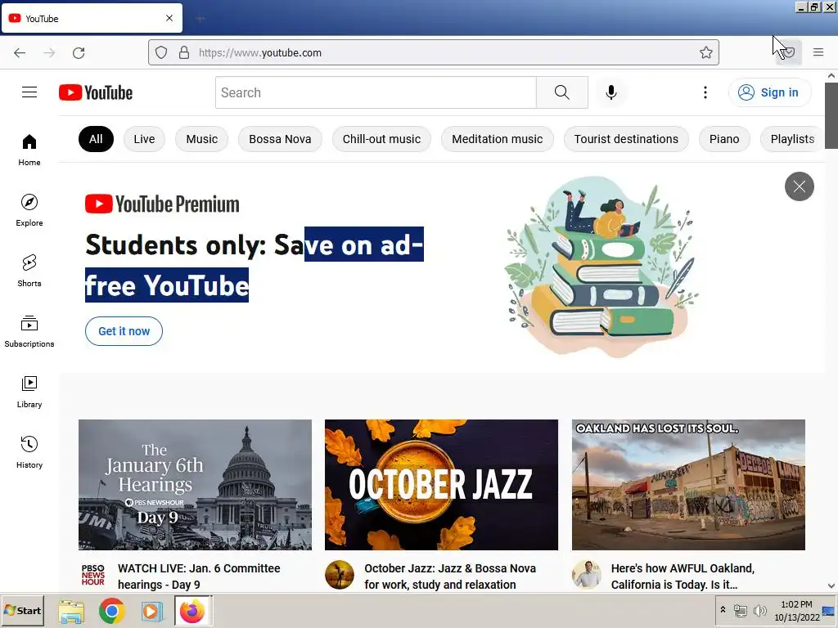Open the Windows Start menu
Screen dimensions: 838x628
pyautogui.click(x=22, y=610)
